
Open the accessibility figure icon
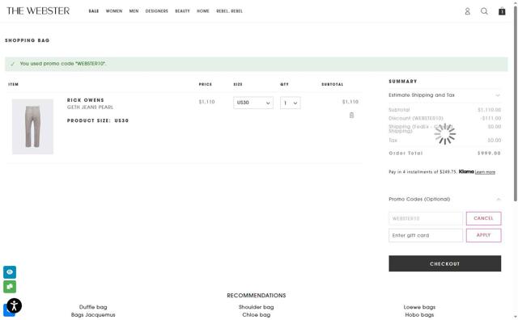point(15,305)
